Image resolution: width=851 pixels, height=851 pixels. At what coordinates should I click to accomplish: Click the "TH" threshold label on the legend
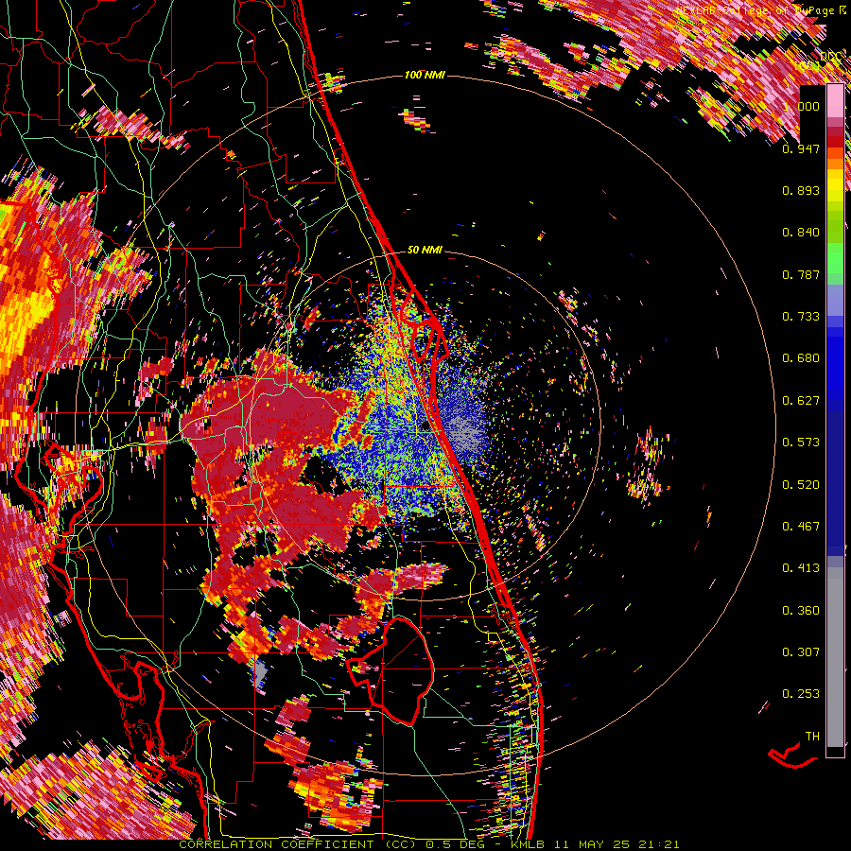click(x=812, y=737)
